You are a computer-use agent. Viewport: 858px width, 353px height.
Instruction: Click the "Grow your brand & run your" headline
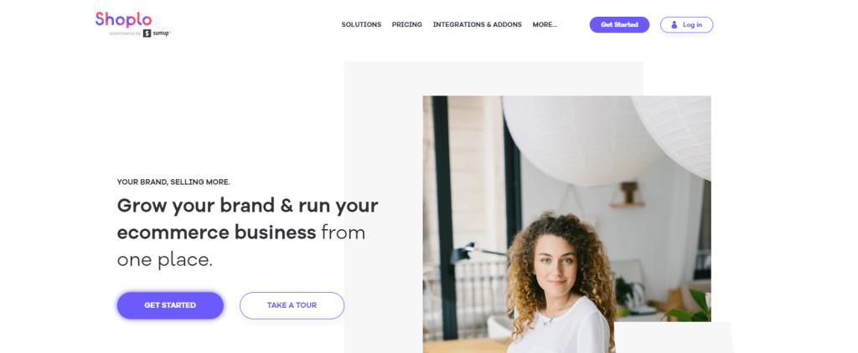247,206
